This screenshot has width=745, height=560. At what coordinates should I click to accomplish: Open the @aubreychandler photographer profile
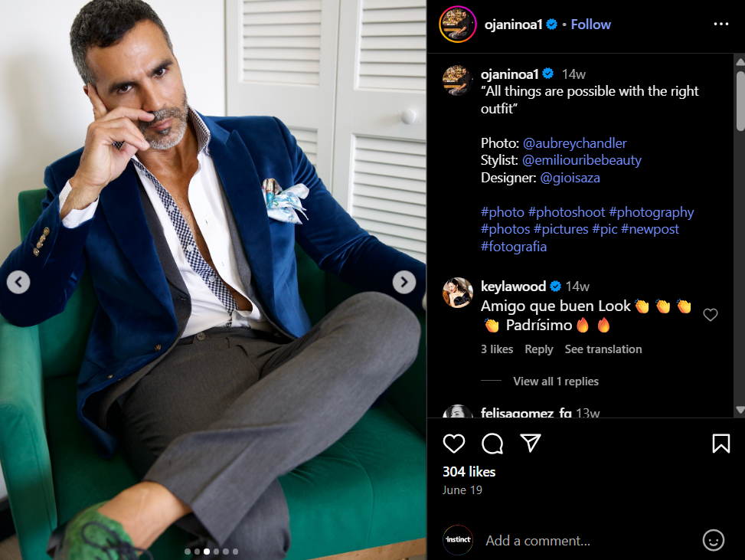tap(574, 143)
